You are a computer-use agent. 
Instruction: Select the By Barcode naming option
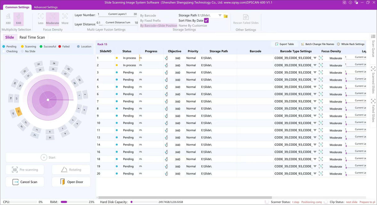coord(148,16)
